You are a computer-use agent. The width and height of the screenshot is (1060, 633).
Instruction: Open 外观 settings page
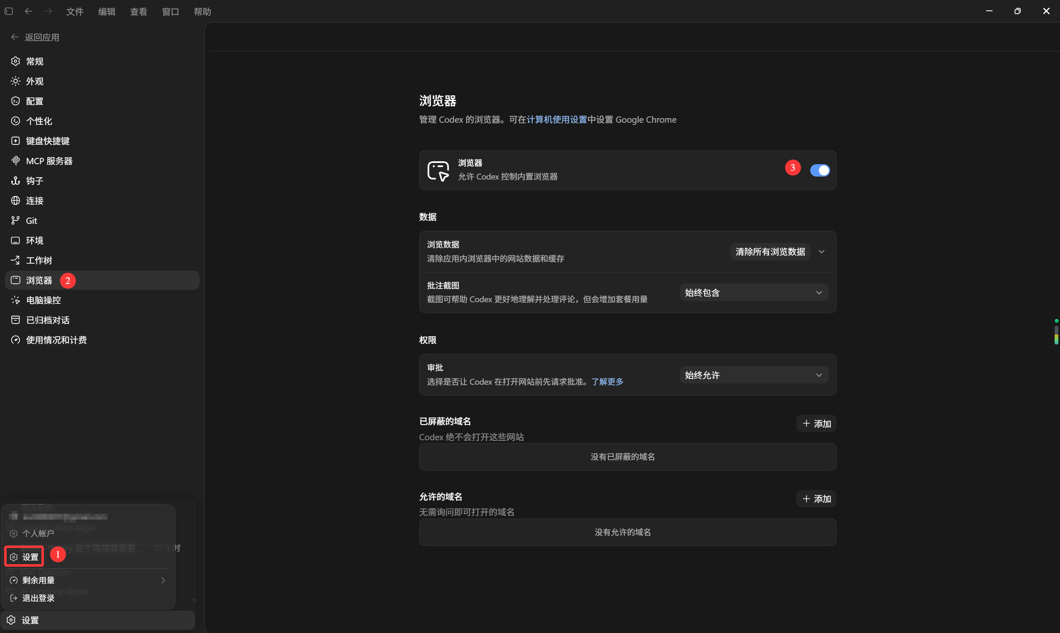point(102,81)
